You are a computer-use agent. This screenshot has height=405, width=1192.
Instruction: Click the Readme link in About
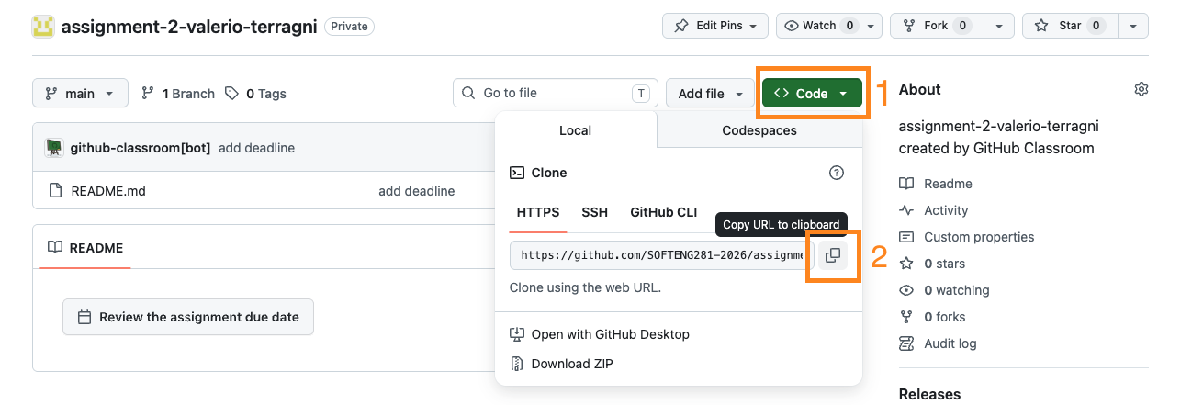click(x=936, y=184)
